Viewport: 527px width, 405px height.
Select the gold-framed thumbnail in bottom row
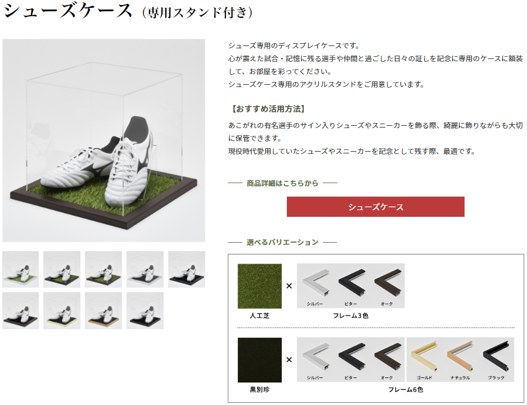pos(62,311)
